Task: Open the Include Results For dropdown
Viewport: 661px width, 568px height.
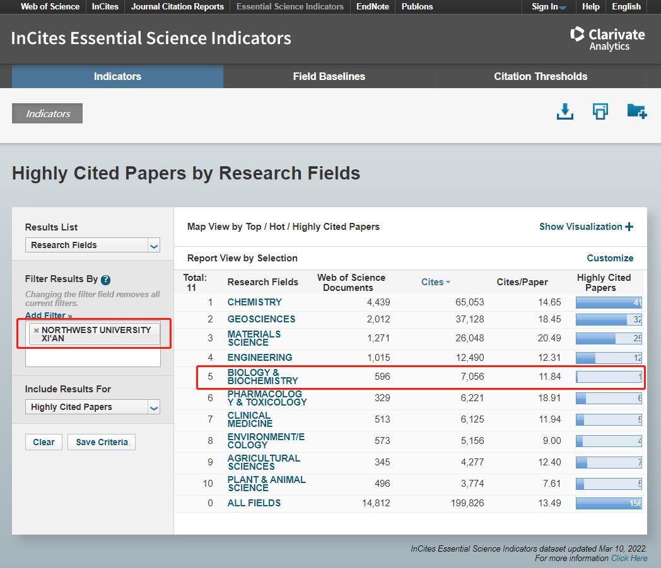Action: [x=92, y=407]
